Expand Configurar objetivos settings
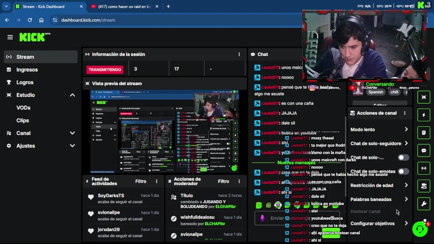 [x=406, y=223]
